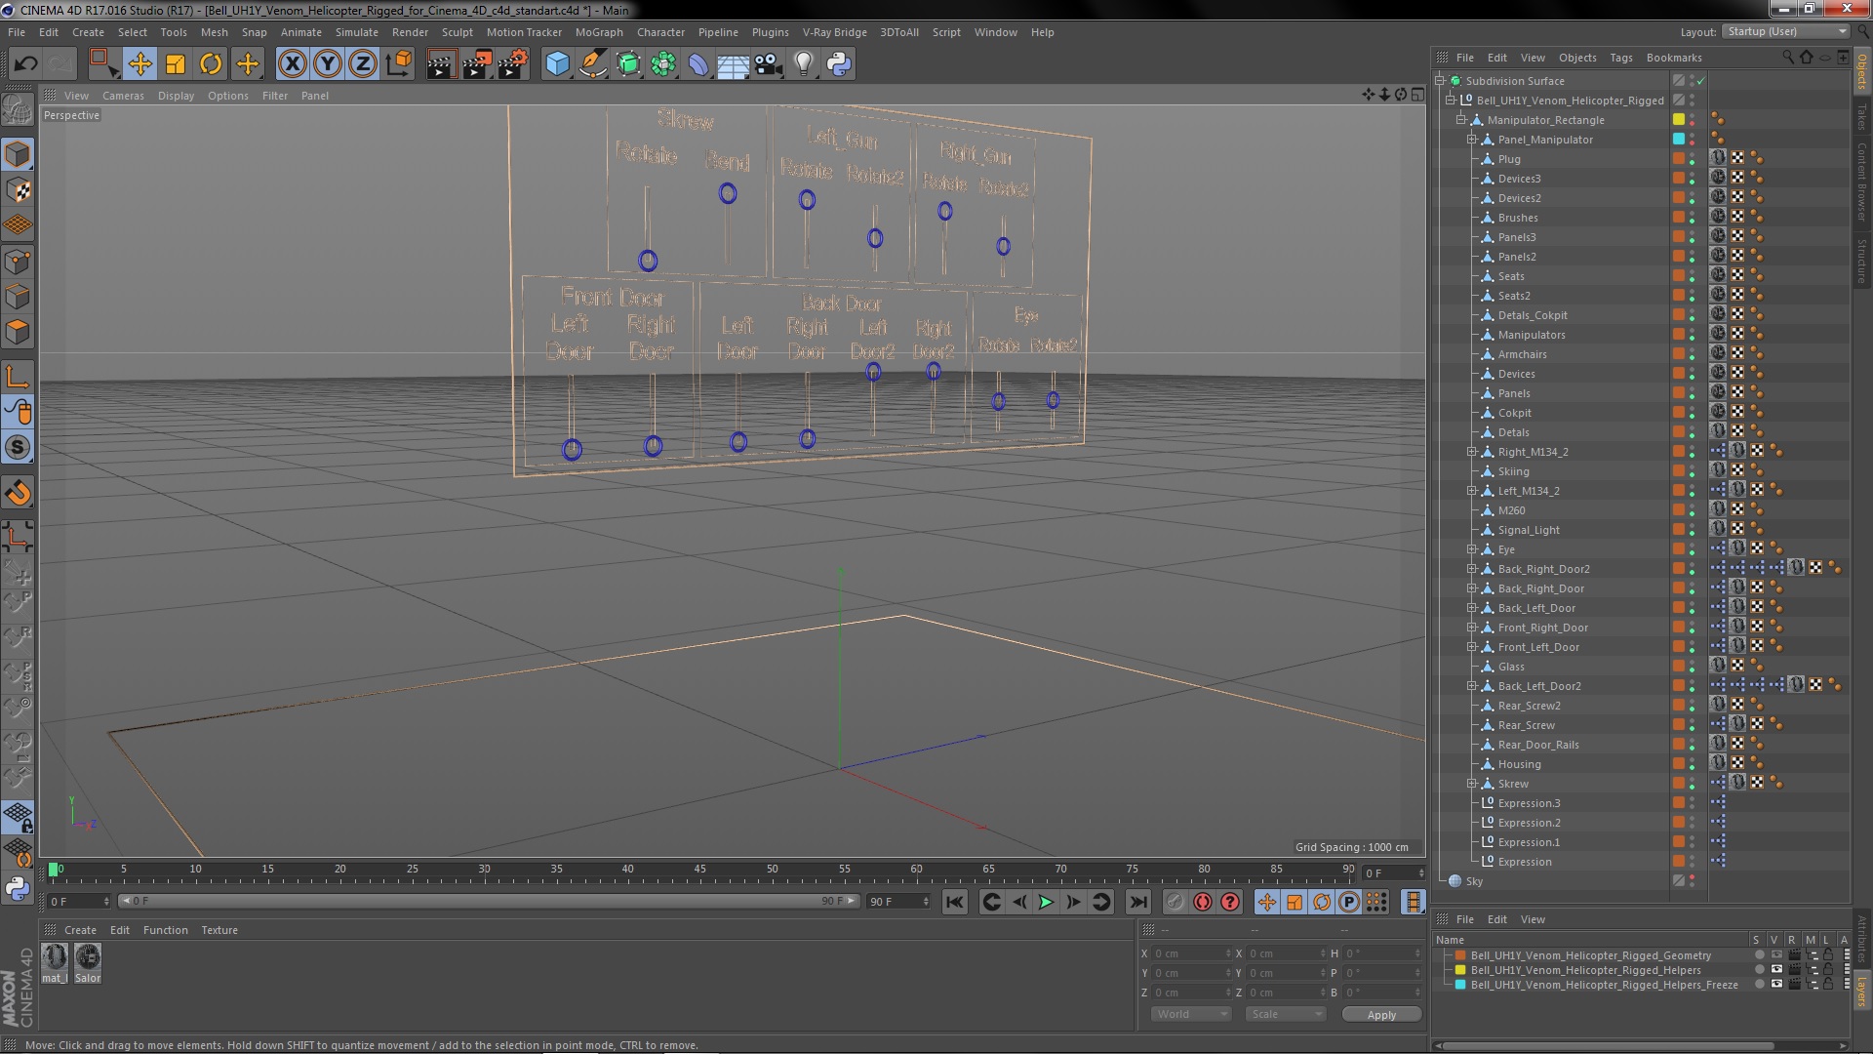Open material manager Texture menu
Screen dimensions: 1873x1054
pyautogui.click(x=219, y=930)
